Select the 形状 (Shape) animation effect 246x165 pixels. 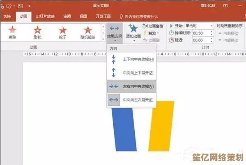click(37, 32)
